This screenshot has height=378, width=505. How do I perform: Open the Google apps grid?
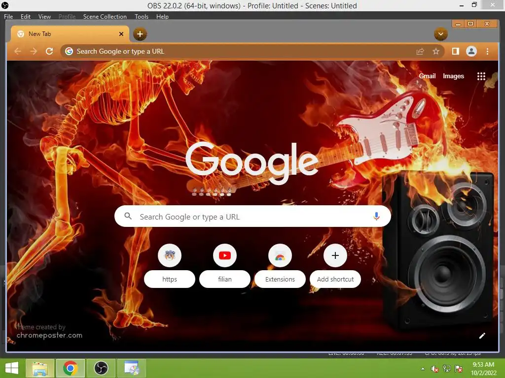pos(481,76)
